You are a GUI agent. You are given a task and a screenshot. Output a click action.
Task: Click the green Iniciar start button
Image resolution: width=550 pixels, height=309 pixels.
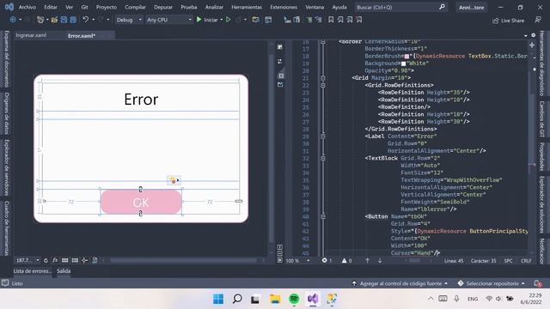[208, 20]
